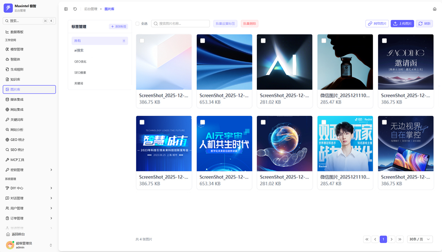Click the refresh icon beside the breadcrumb
442x252 pixels.
pyautogui.click(x=75, y=9)
